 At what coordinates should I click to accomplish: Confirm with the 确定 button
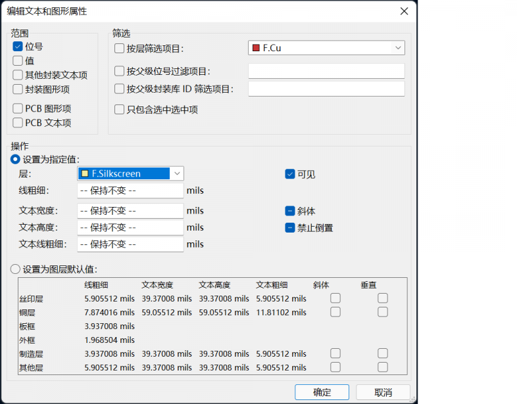coord(322,392)
